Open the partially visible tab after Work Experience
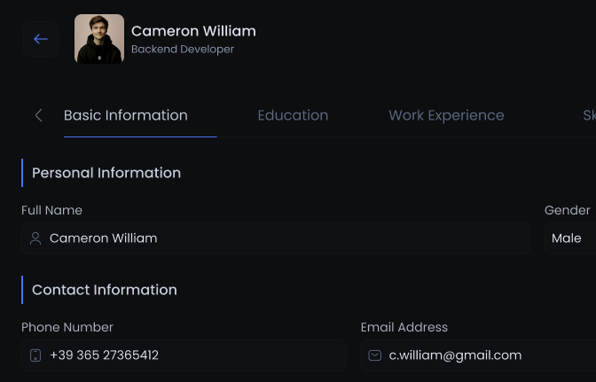The height and width of the screenshot is (382, 596). tap(589, 115)
